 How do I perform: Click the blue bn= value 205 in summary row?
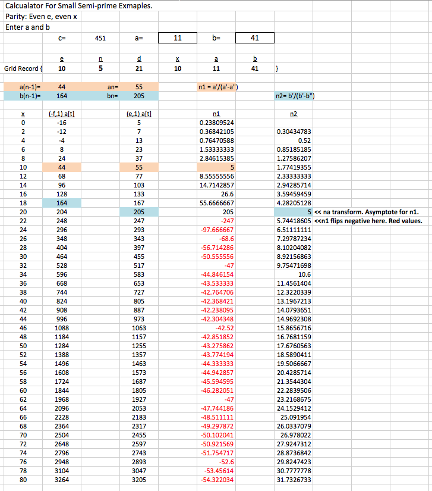pyautogui.click(x=139, y=96)
